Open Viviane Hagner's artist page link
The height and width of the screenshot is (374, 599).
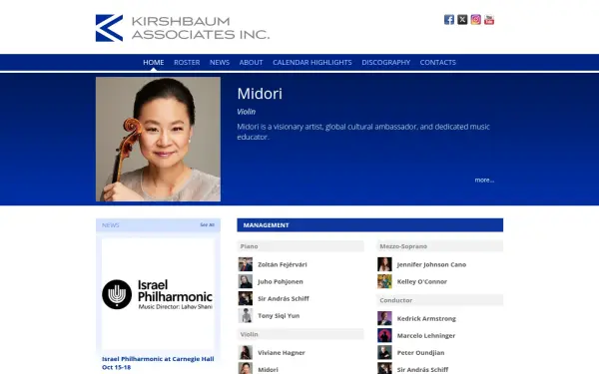pos(282,353)
